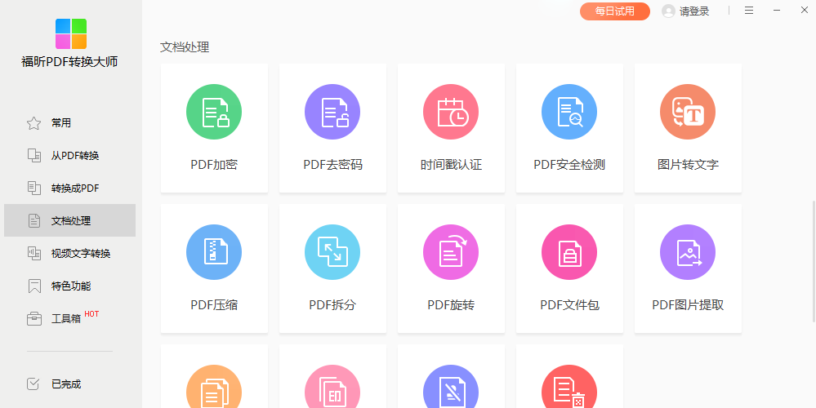816x408 pixels.
Task: Open the PDF去密码 password removal tool
Action: (332, 128)
